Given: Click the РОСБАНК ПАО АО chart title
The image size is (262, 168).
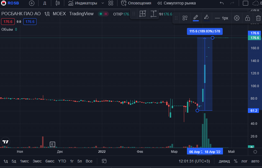Looking at the screenshot, I should point(21,14).
